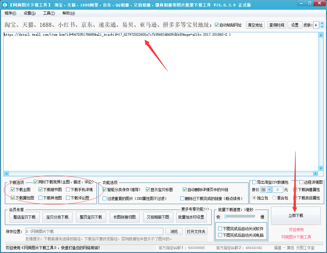Open 更多专享功能>>> link

pos(195,209)
